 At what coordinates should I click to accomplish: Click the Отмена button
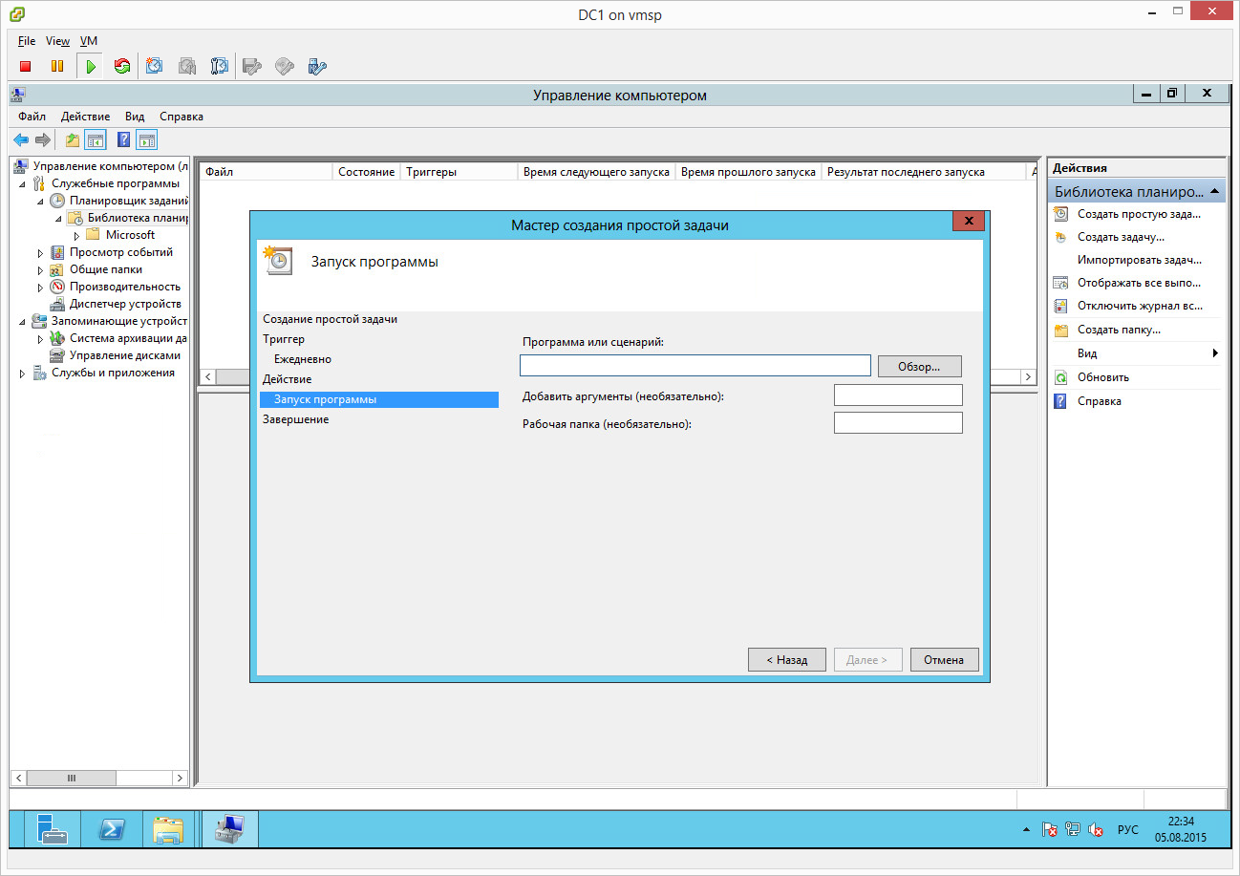(945, 659)
